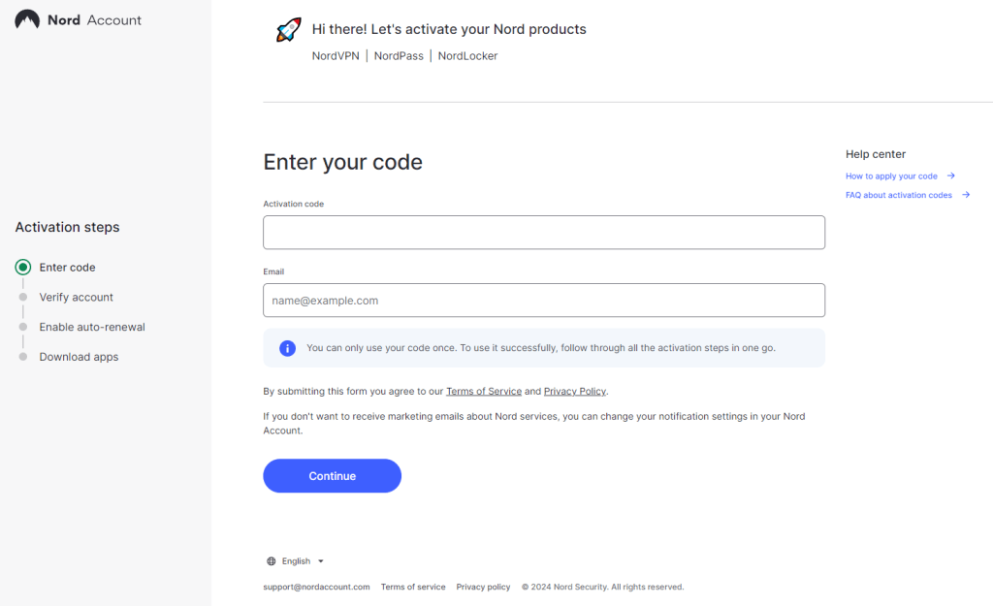Select the Verify account step

click(76, 298)
